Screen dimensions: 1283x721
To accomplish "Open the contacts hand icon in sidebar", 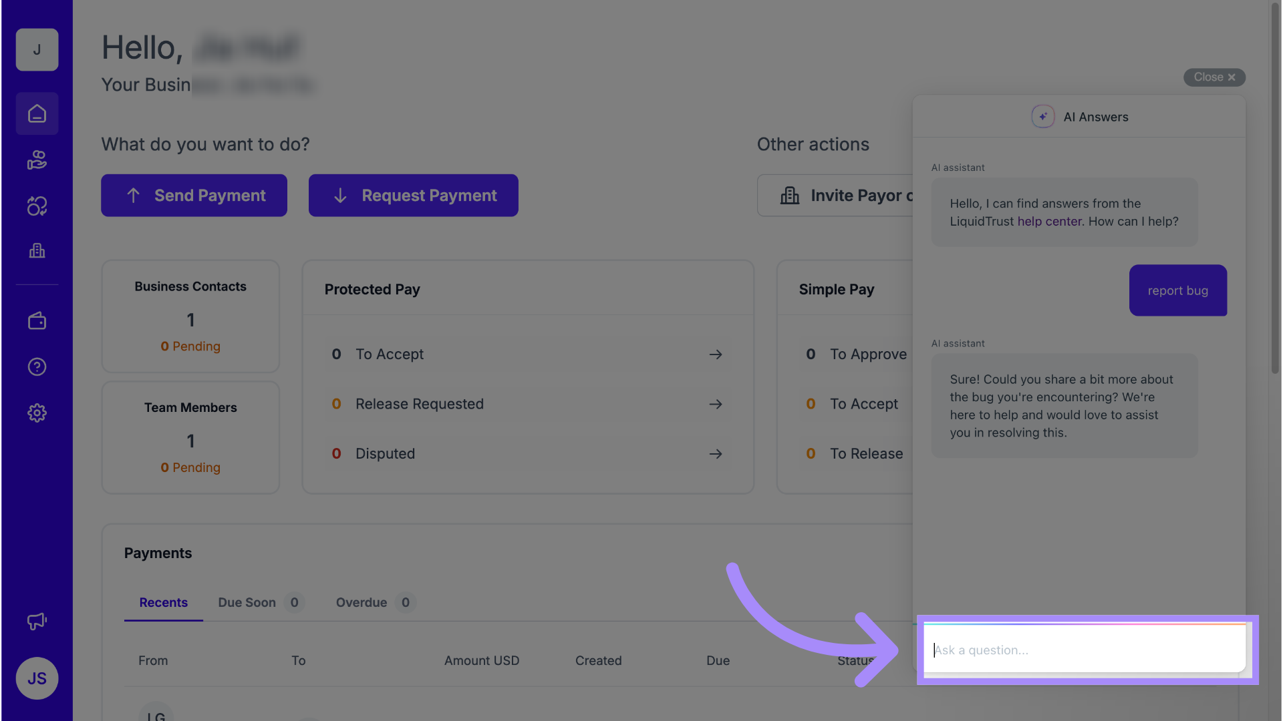I will click(x=37, y=160).
